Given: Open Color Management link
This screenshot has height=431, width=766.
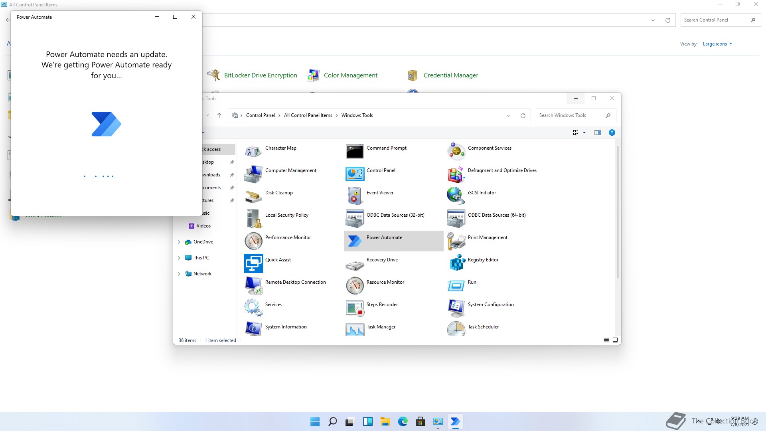Looking at the screenshot, I should point(350,75).
